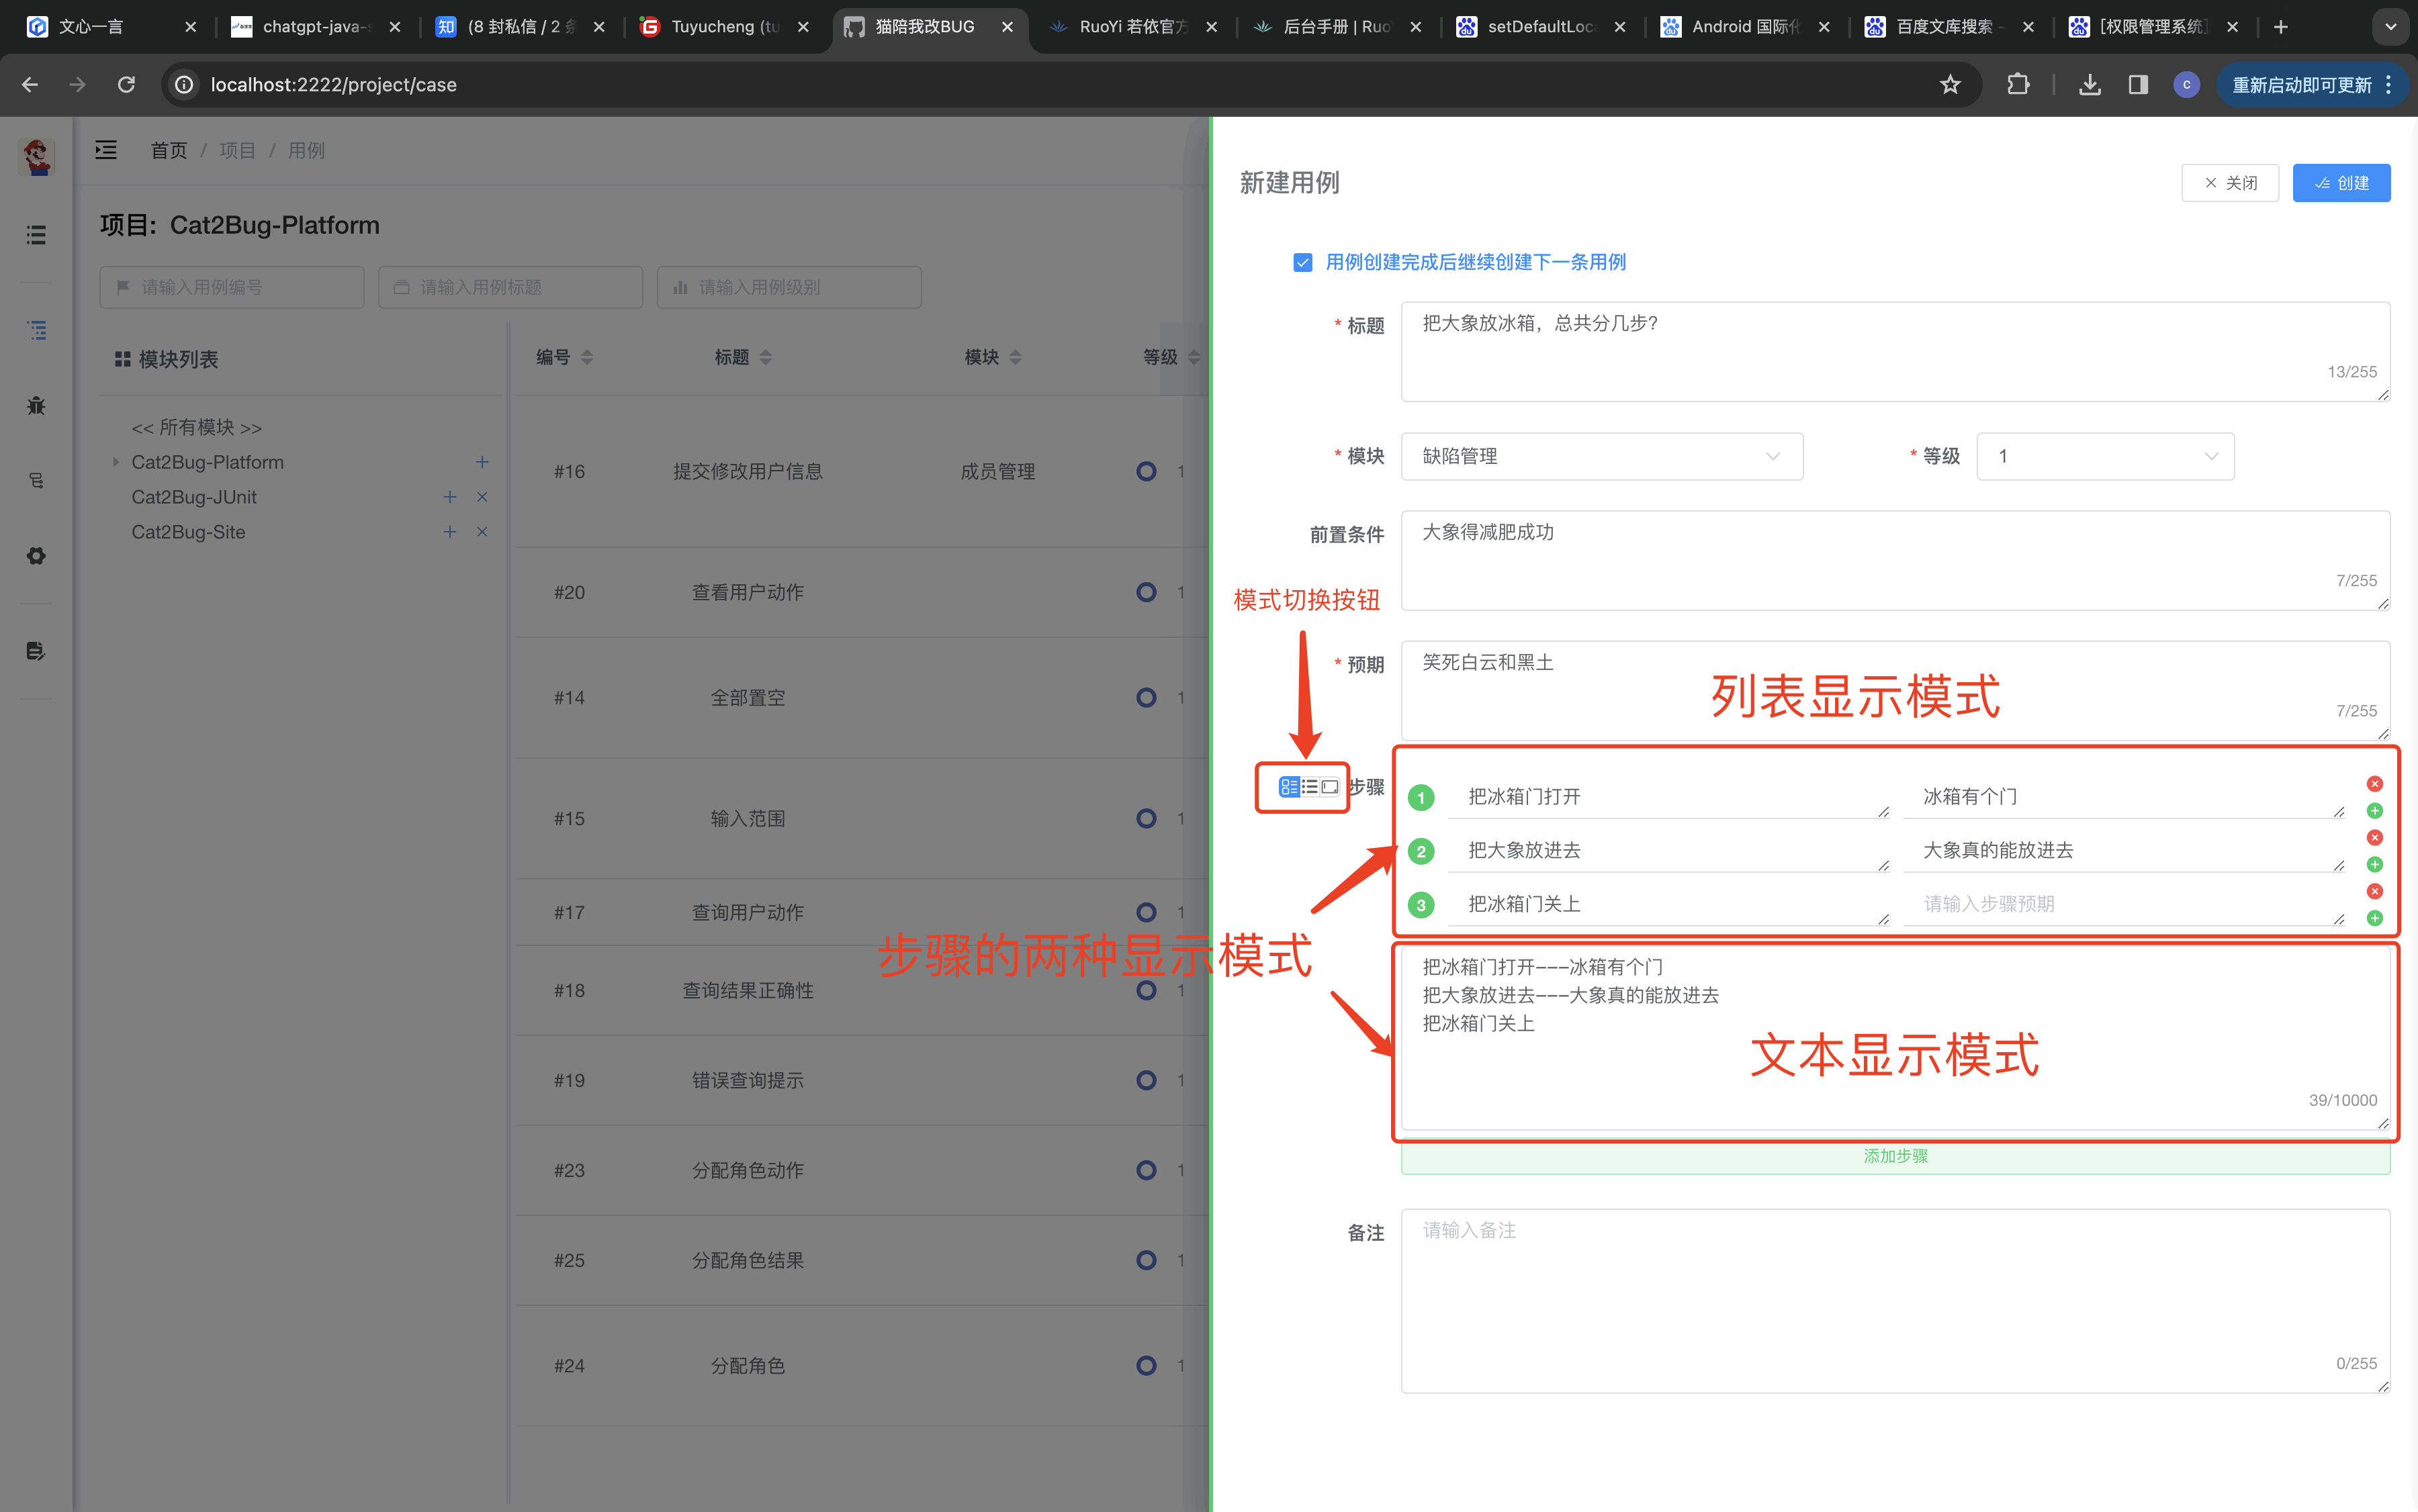2418x1512 pixels.
Task: Open the bug icon in left sidebar
Action: pyautogui.click(x=36, y=405)
